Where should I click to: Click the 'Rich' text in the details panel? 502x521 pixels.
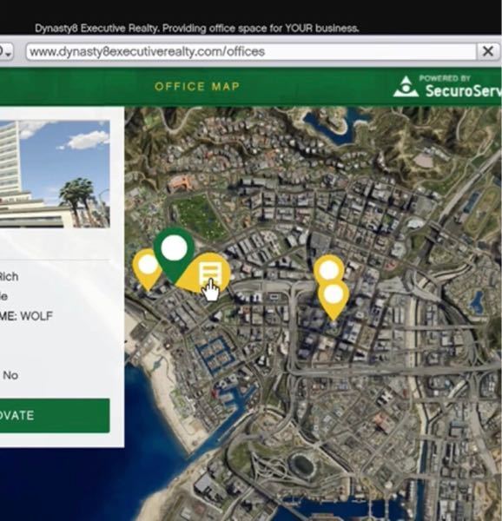click(9, 276)
